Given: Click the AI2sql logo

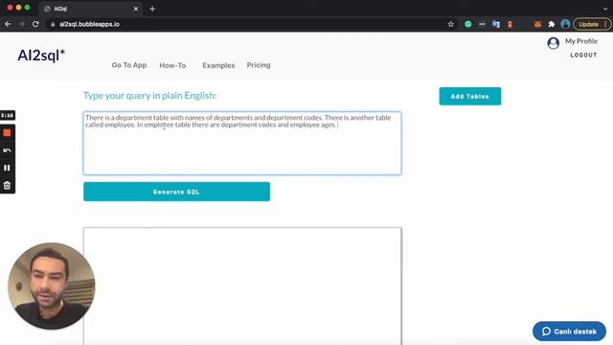Looking at the screenshot, I should 41,56.
